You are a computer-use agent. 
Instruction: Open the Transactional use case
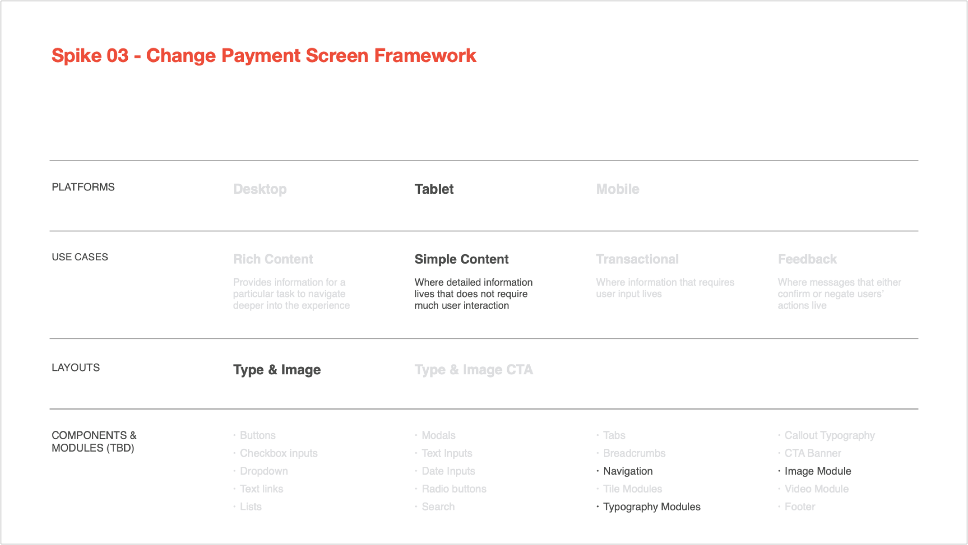(637, 259)
